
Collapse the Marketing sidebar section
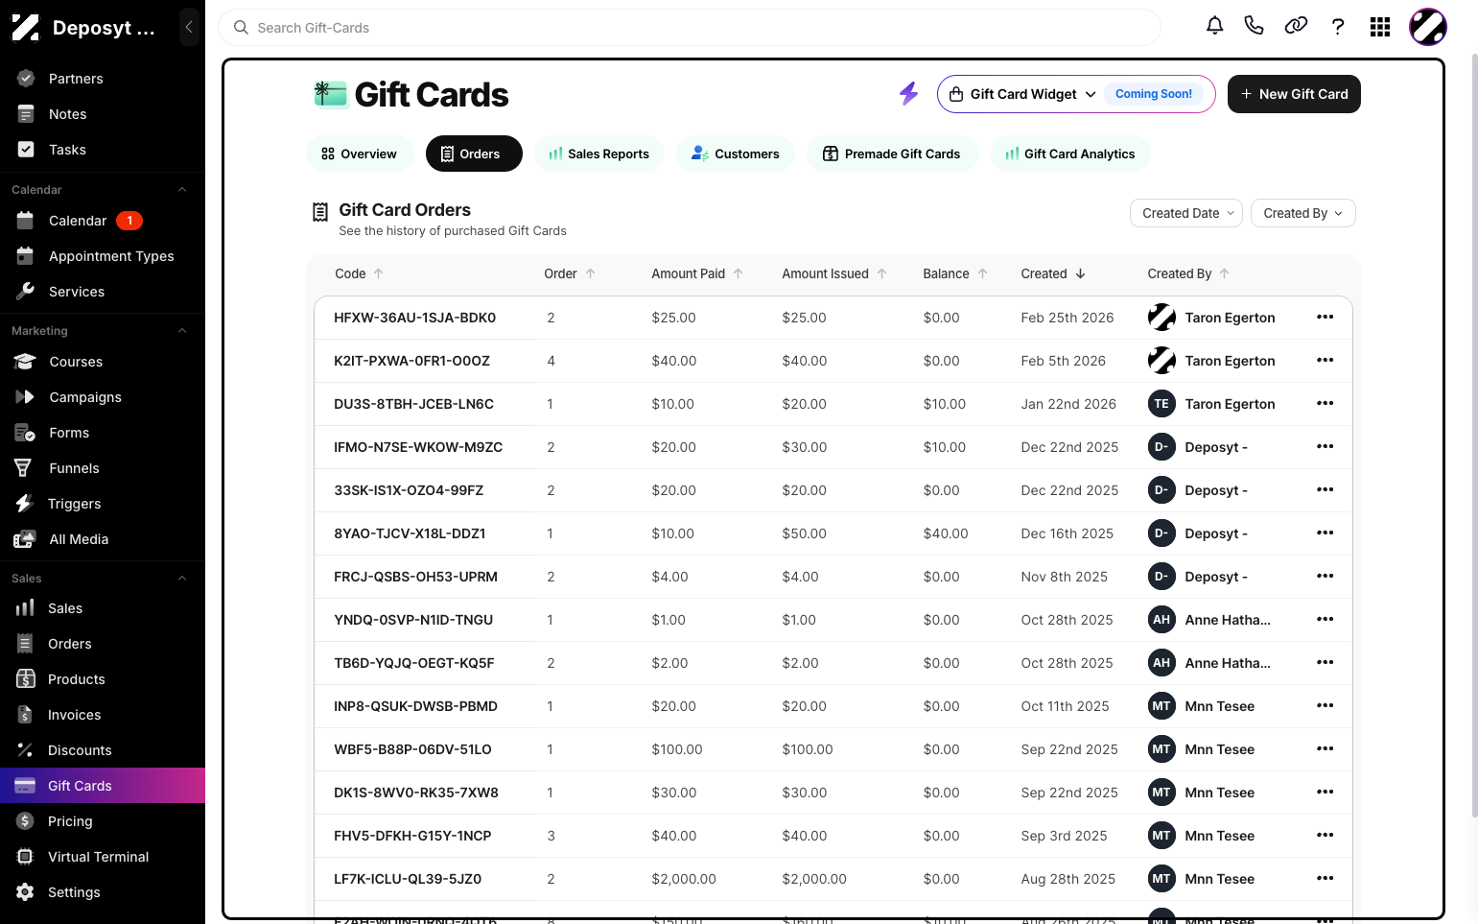pyautogui.click(x=182, y=331)
